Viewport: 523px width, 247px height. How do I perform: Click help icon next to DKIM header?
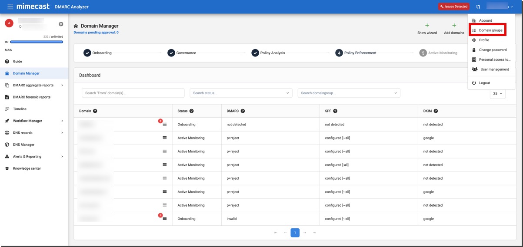tap(436, 111)
